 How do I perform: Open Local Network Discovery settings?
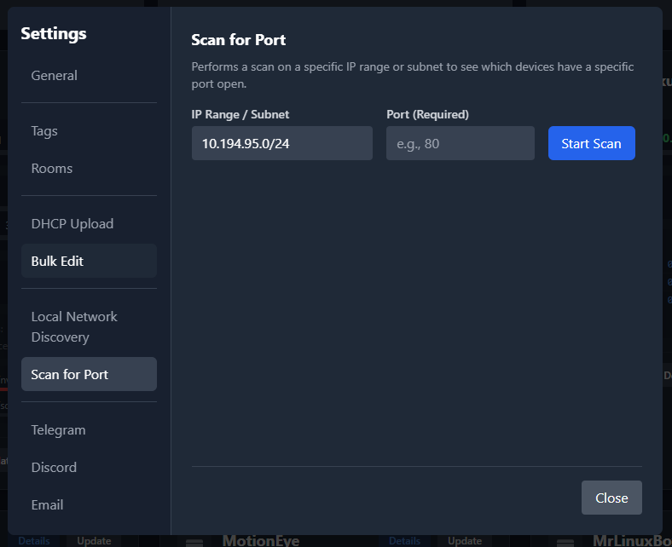tap(74, 327)
